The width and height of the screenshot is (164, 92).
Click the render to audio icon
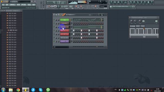pyautogui.click(x=138, y=2)
